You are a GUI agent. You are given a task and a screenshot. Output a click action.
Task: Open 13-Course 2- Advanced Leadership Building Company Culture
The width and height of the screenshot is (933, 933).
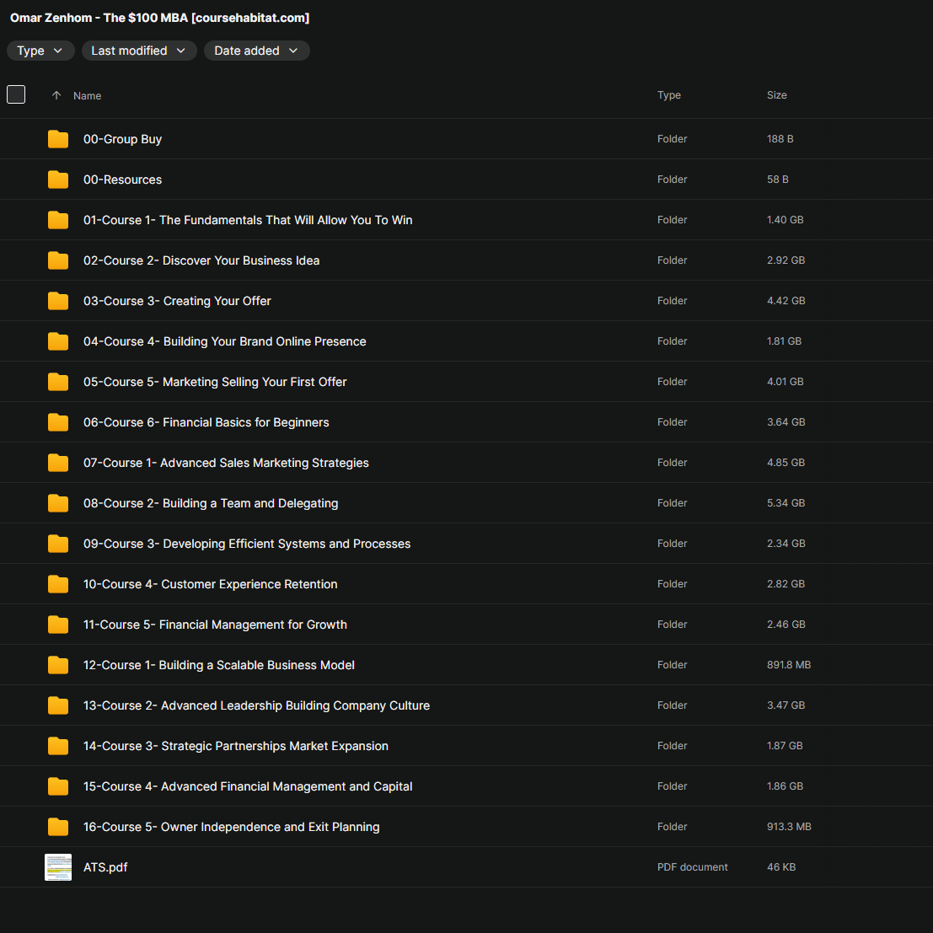point(256,705)
